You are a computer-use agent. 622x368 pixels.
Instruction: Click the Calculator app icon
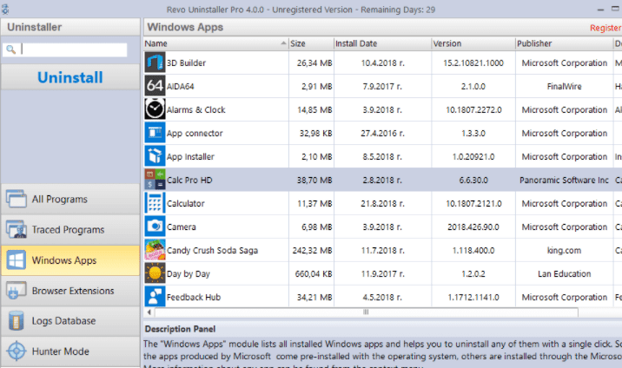coord(155,203)
